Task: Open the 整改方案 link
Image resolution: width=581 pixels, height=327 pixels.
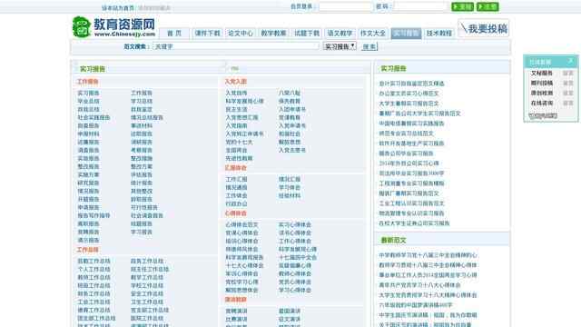Action: click(142, 166)
